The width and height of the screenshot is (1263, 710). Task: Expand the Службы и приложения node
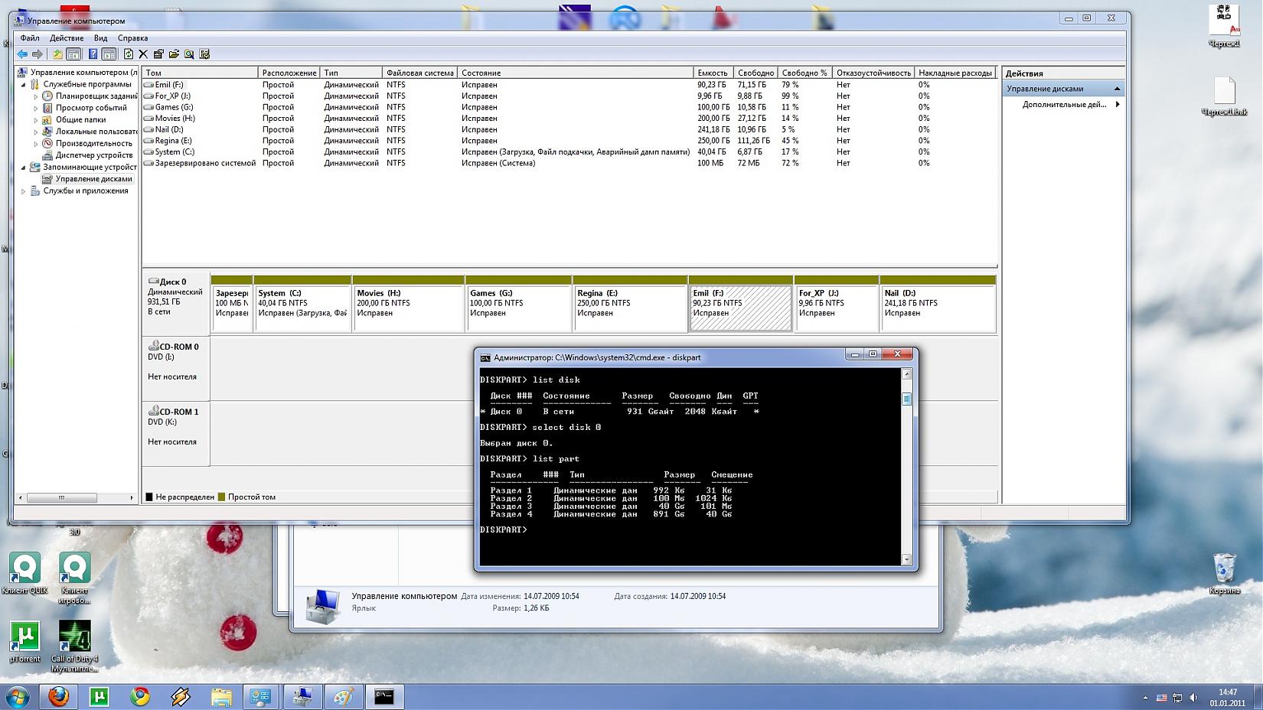pyautogui.click(x=23, y=191)
